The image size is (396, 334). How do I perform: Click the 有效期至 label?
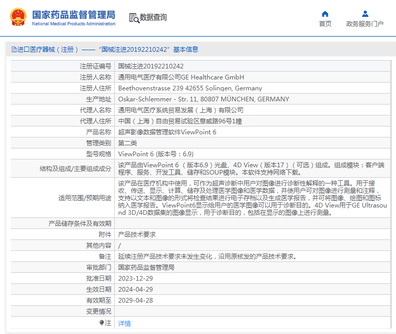pyautogui.click(x=99, y=301)
